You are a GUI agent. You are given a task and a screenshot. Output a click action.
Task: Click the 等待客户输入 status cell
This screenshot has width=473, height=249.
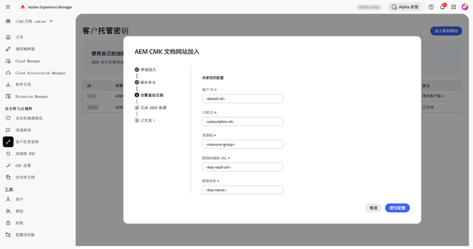433,96
